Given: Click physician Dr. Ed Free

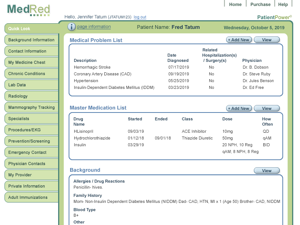Looking at the screenshot, I should 253,87.
